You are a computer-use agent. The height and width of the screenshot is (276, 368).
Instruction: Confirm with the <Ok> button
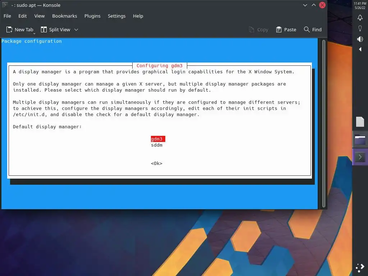pyautogui.click(x=157, y=164)
